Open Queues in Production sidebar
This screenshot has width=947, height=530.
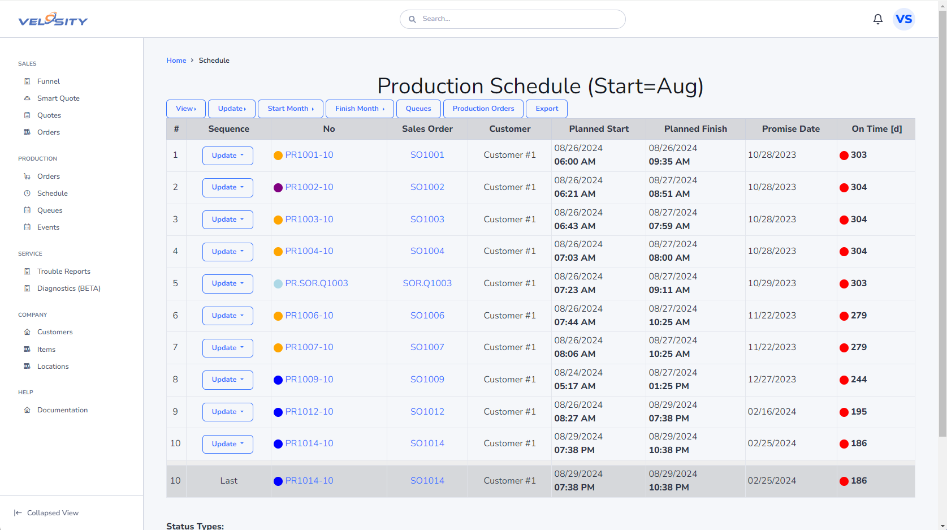[x=50, y=210]
